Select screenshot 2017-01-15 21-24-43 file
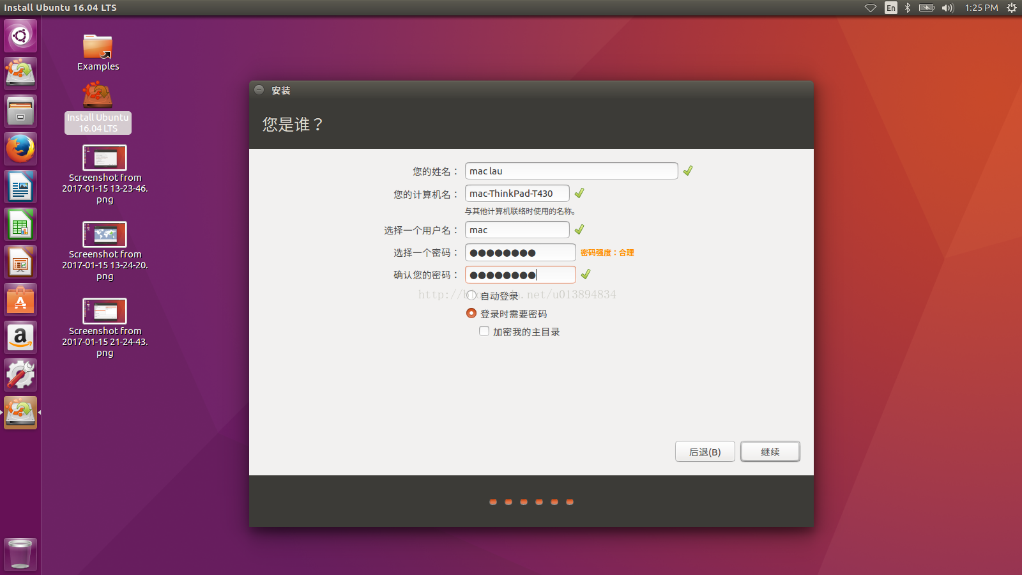This screenshot has height=575, width=1022. 105,328
